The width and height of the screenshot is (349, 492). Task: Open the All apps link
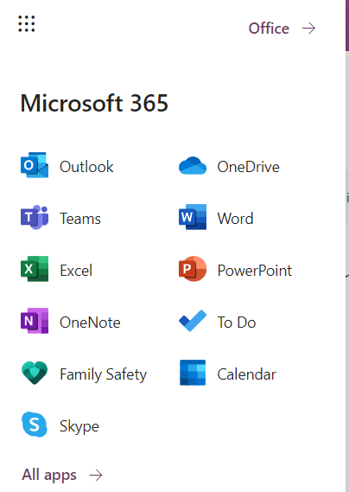pyautogui.click(x=49, y=475)
